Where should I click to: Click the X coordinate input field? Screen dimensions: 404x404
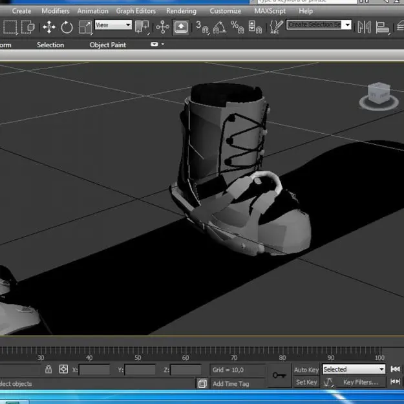[x=94, y=370]
